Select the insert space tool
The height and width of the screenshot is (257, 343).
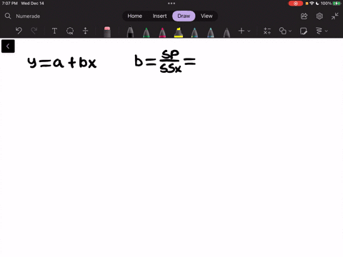pyautogui.click(x=85, y=31)
